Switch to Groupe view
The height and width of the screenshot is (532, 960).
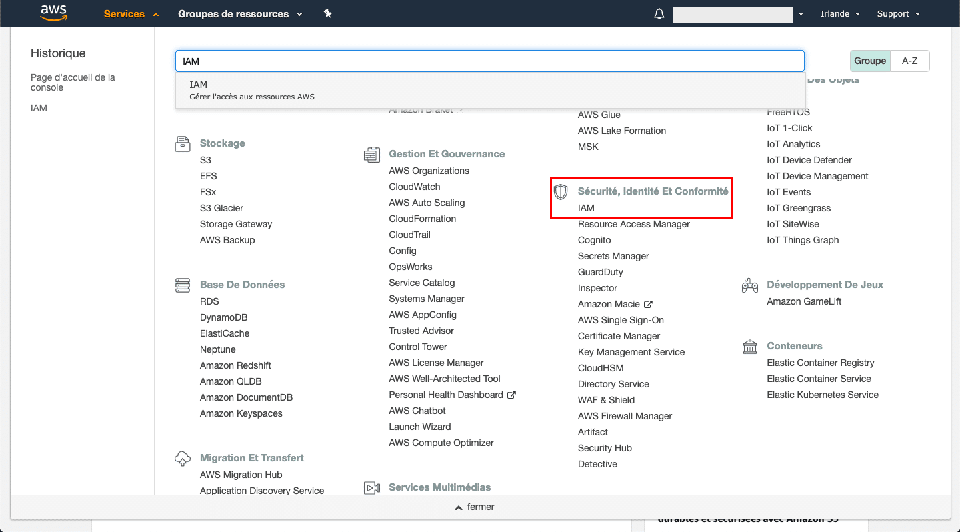click(x=870, y=61)
